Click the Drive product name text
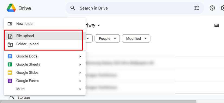 point(25,8)
